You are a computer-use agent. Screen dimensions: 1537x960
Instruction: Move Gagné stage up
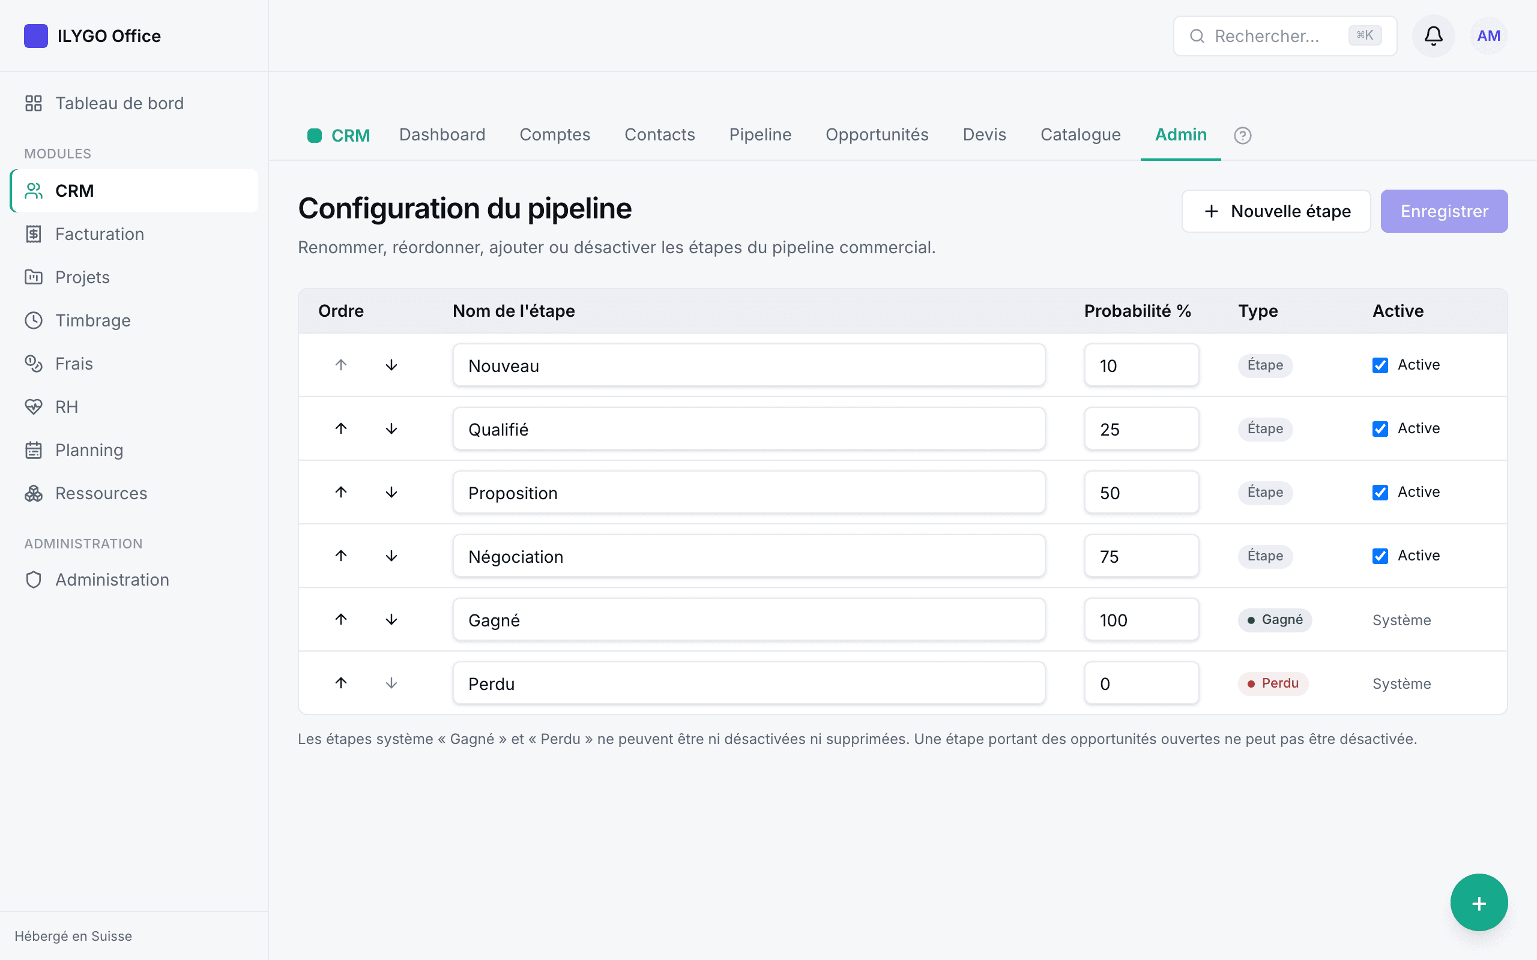coord(341,619)
